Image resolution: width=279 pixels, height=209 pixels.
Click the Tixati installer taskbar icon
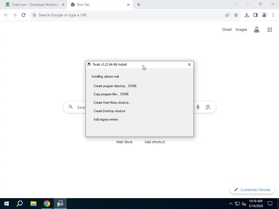60,204
